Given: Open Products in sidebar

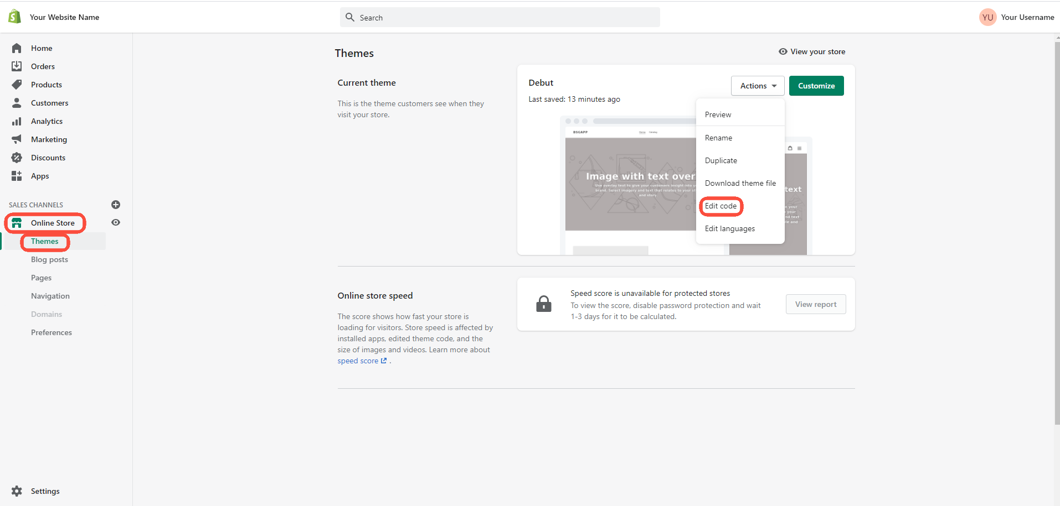Looking at the screenshot, I should coord(47,85).
